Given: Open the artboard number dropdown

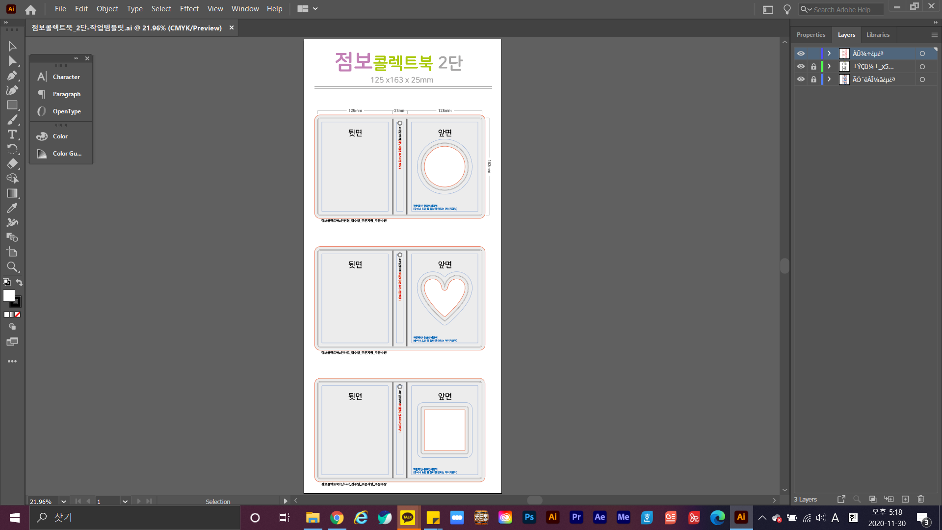Looking at the screenshot, I should [x=125, y=502].
